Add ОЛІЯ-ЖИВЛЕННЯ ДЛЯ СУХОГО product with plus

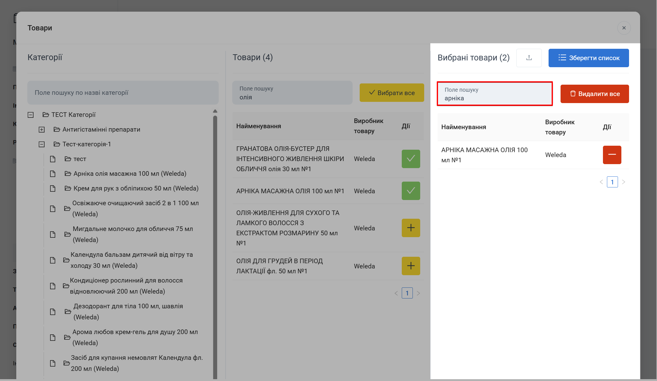pos(411,228)
